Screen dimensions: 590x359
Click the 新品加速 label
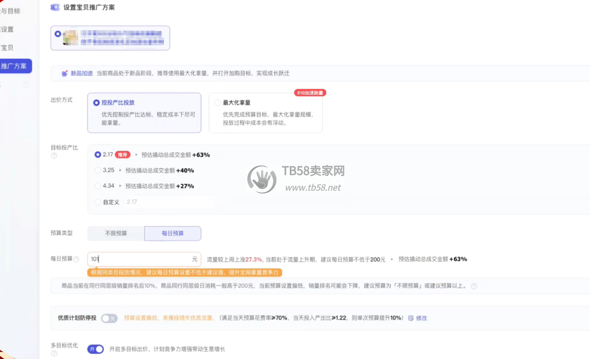tap(82, 73)
